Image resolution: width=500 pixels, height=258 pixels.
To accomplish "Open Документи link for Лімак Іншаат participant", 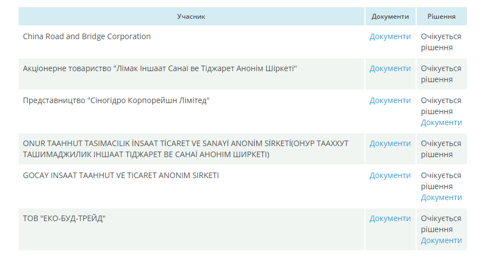I will tap(390, 68).
